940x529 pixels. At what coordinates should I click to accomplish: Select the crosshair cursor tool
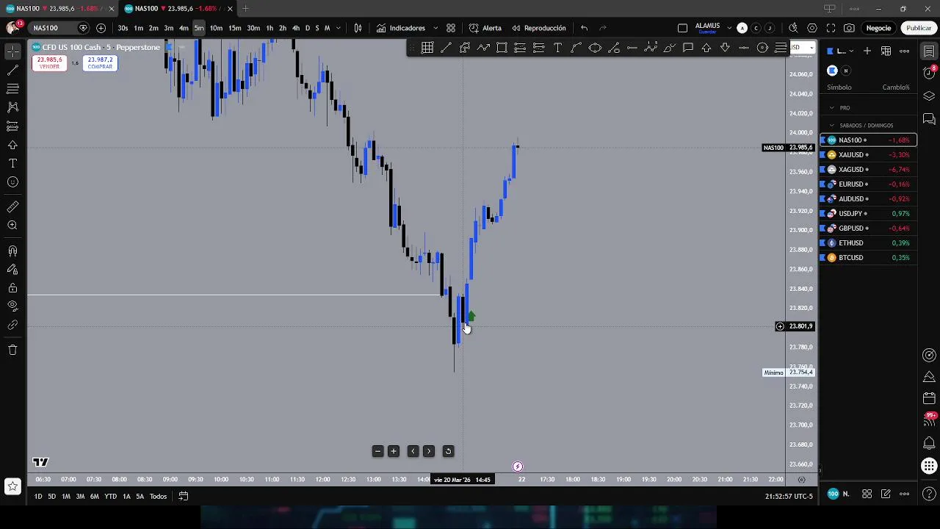tap(12, 51)
